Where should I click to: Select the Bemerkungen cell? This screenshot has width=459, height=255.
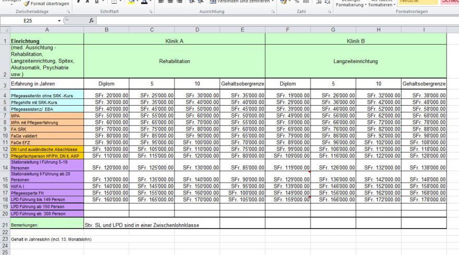pyautogui.click(x=47, y=223)
